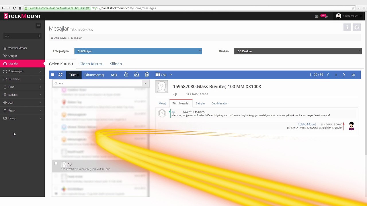Open the Mesaj tab
This screenshot has height=206, width=367.
click(162, 103)
